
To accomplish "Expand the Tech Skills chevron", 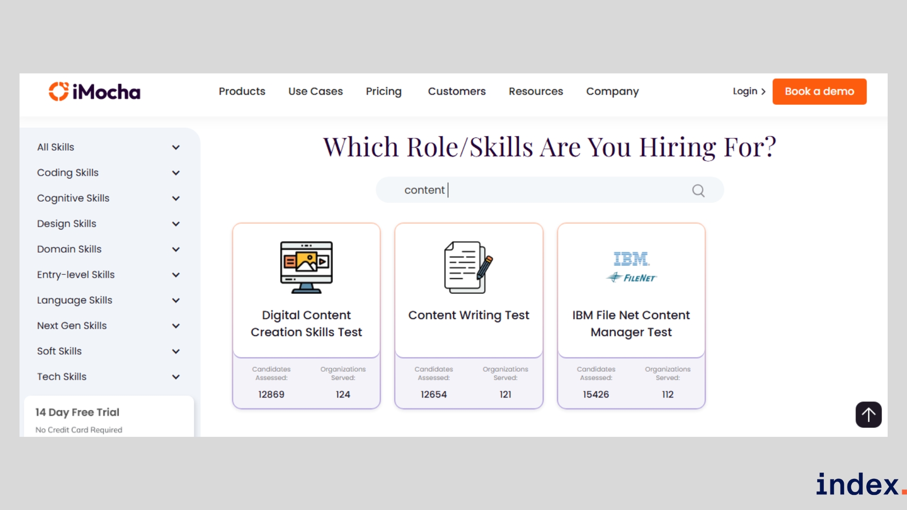I will click(176, 377).
